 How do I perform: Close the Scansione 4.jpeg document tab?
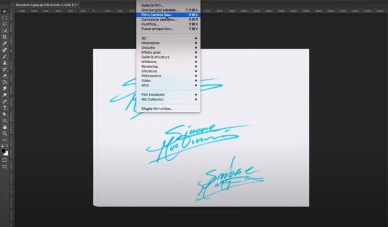pos(13,5)
